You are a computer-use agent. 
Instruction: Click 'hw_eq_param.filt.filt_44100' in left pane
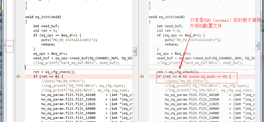[68, 95]
